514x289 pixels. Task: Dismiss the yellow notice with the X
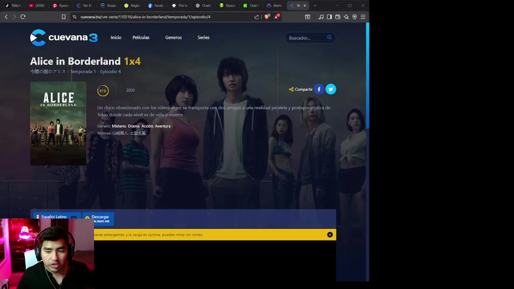coord(330,235)
